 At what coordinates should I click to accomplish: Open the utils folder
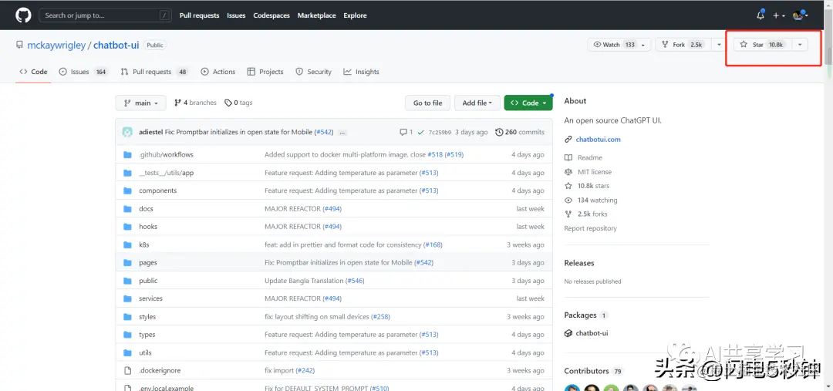tap(145, 352)
